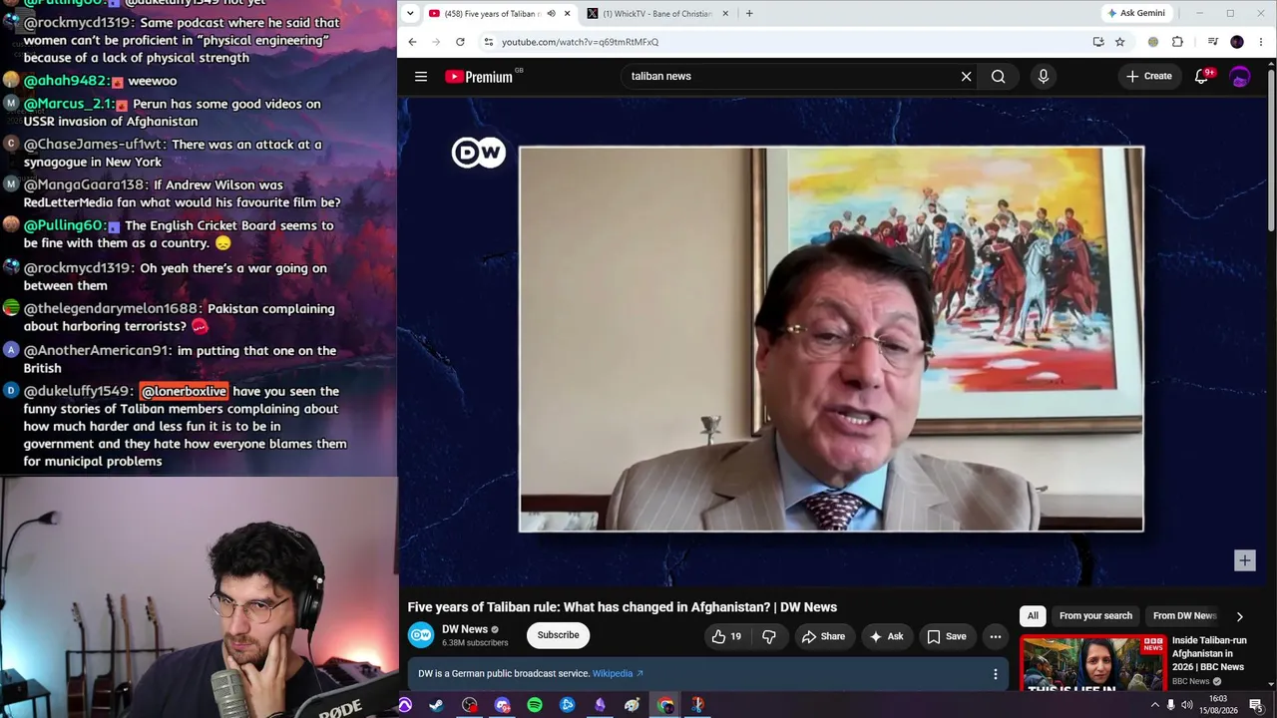Image resolution: width=1277 pixels, height=718 pixels.
Task: Select the 'From DW News' chip
Action: tap(1184, 616)
